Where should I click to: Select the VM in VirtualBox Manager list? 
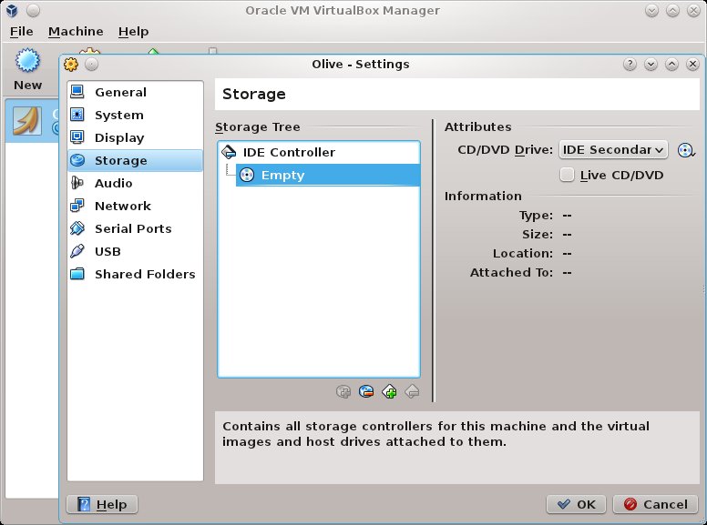pos(32,121)
